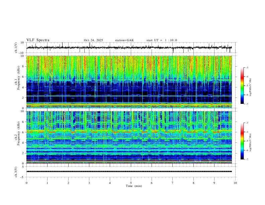
Task: Select the date text "Oct. 24, 2025"
Action: click(x=93, y=40)
